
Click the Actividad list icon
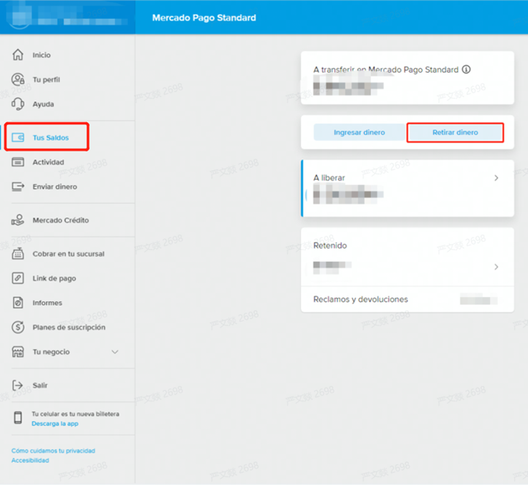click(x=18, y=162)
